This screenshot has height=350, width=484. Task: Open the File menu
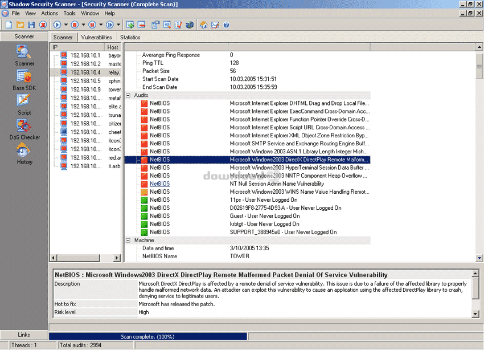[16, 13]
